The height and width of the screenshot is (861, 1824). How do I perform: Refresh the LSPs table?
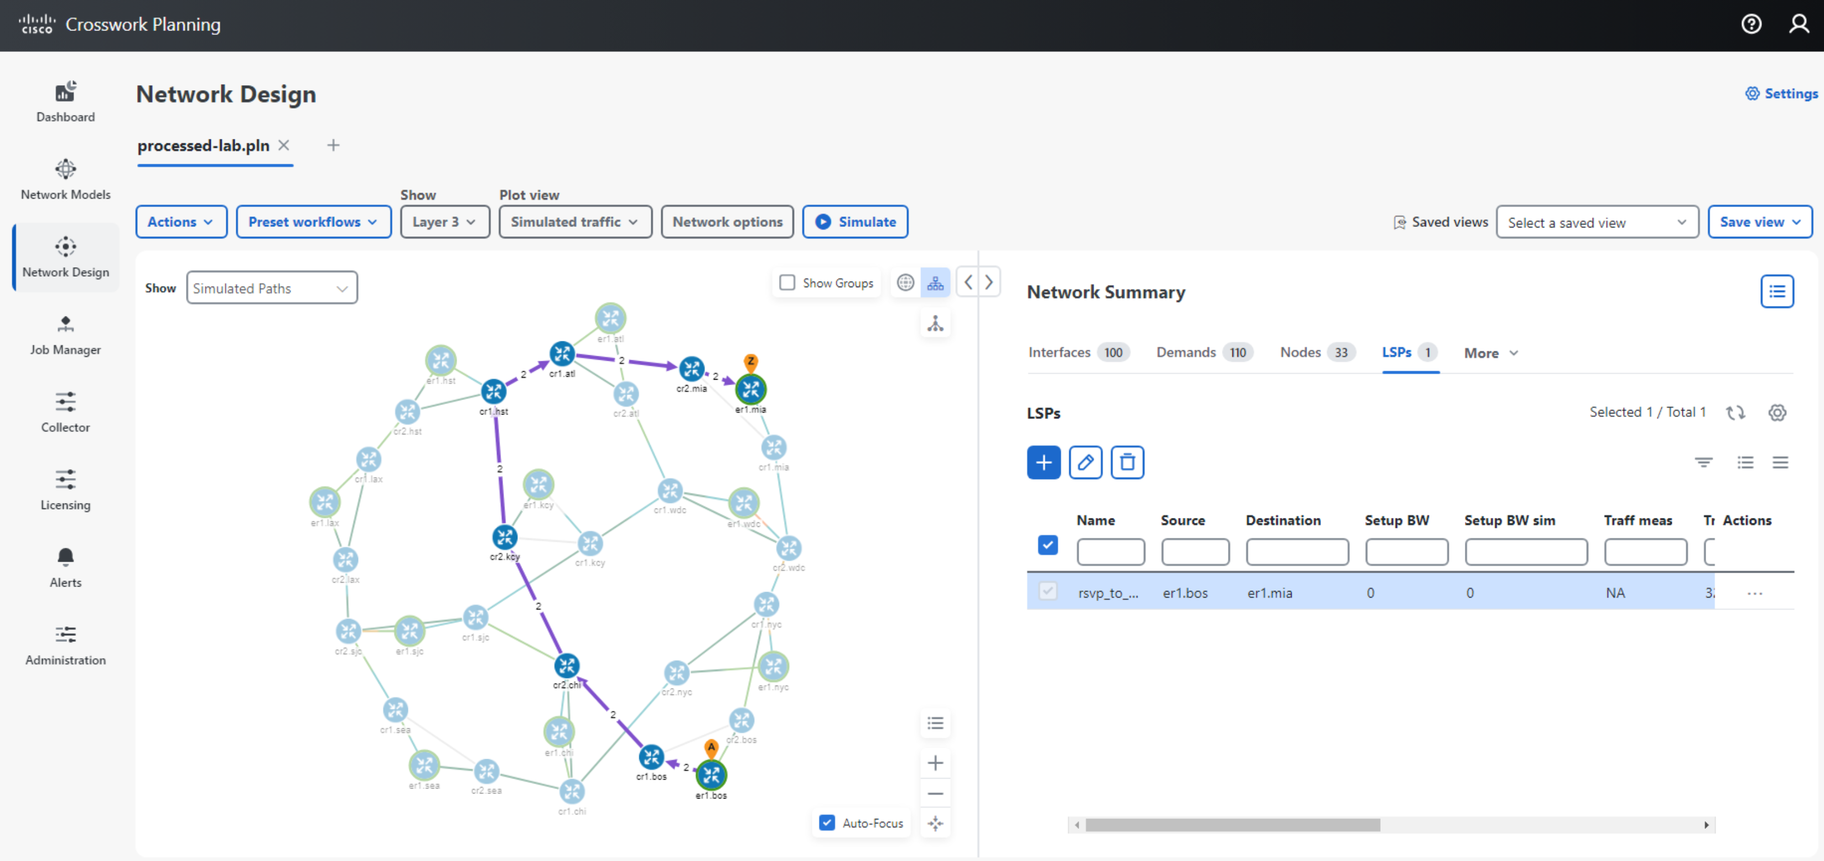1735,412
